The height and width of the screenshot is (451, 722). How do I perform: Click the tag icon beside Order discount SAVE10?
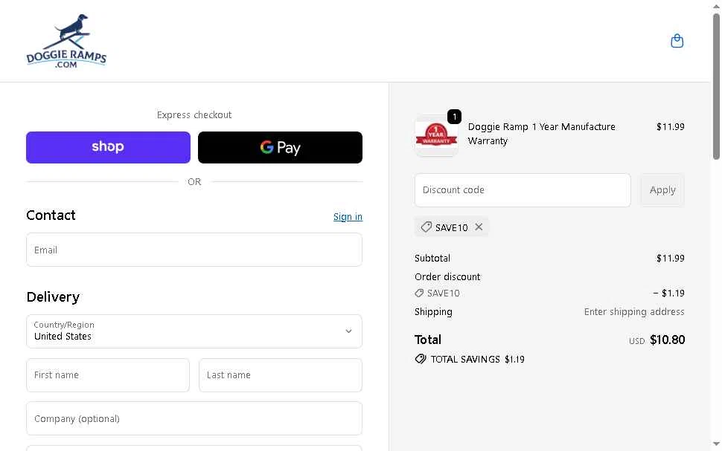(419, 293)
